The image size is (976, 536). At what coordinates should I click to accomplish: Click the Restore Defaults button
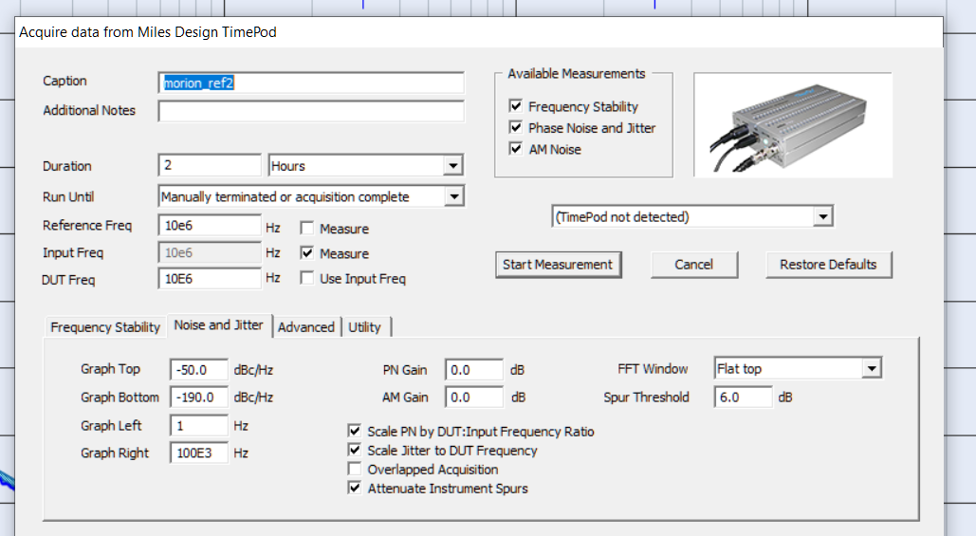click(x=828, y=265)
